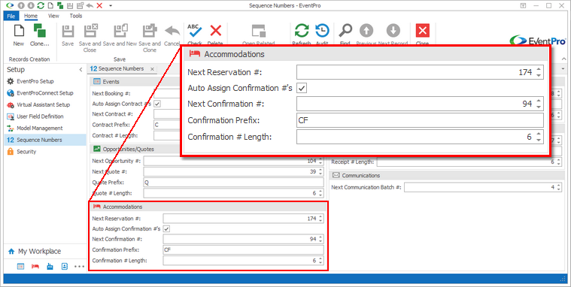Click the up arrow in the title bar toolbar
This screenshot has width=571, height=287.
[22, 5]
